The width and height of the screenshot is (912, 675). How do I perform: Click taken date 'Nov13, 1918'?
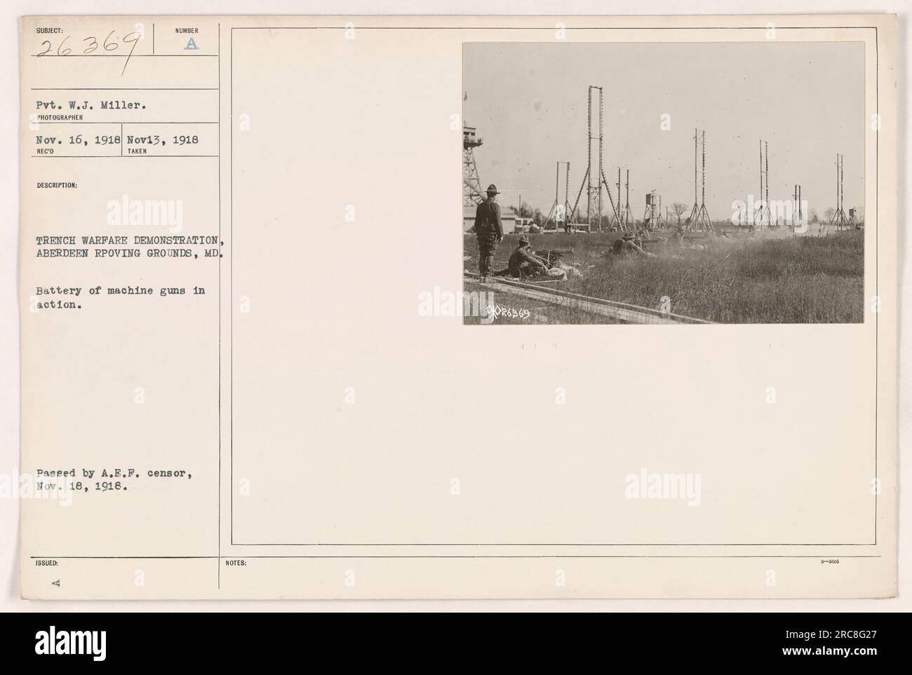(x=163, y=139)
